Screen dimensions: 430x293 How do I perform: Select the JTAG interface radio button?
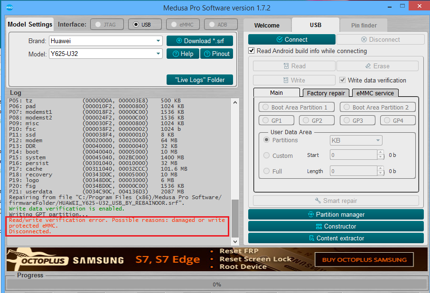click(x=98, y=24)
